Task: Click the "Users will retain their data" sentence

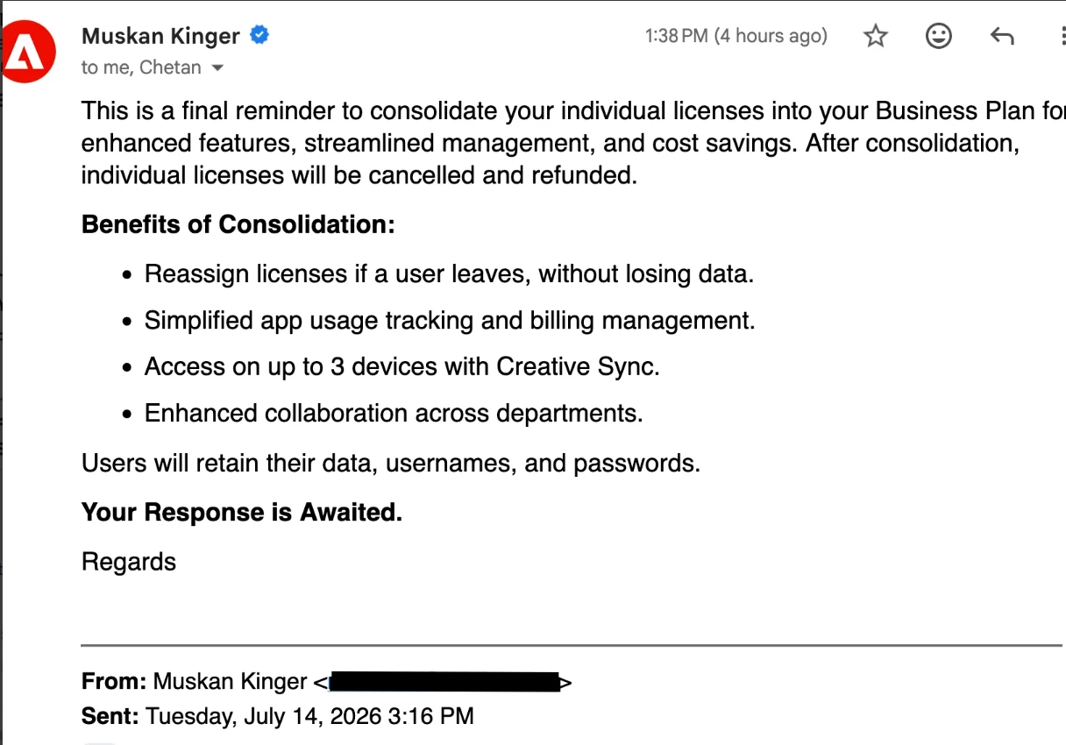Action: [391, 463]
